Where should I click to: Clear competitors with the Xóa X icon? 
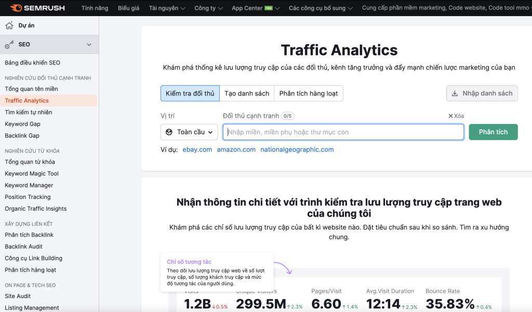click(x=450, y=116)
